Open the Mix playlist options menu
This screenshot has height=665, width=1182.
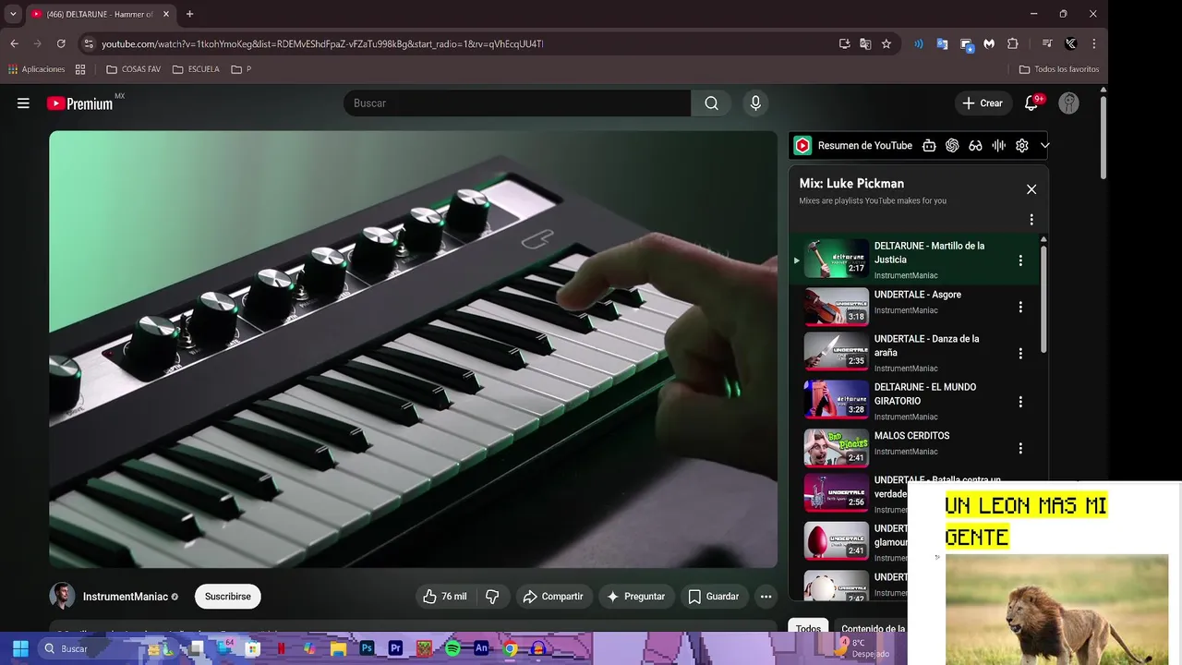[x=1031, y=220]
